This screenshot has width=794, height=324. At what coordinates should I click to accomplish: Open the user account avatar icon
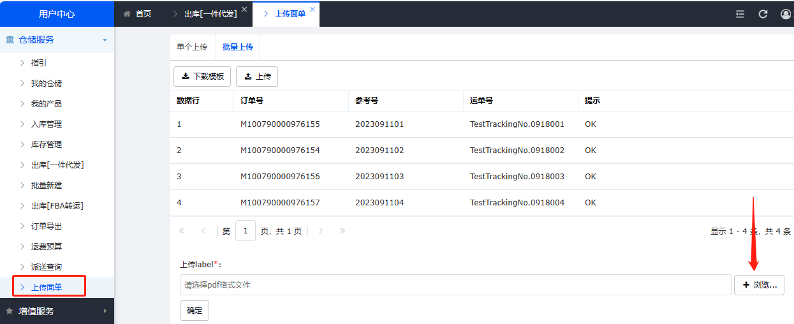tap(786, 13)
